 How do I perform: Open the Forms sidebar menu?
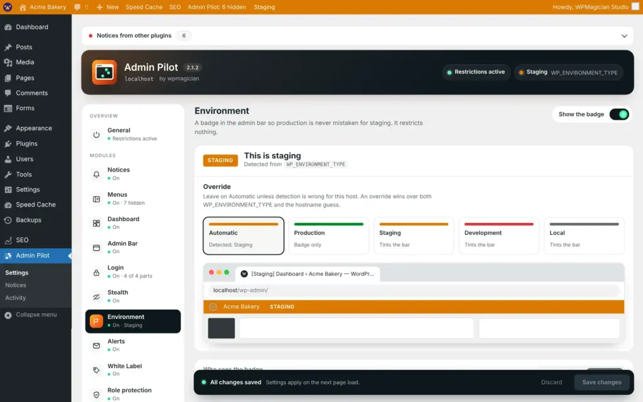(x=36, y=108)
